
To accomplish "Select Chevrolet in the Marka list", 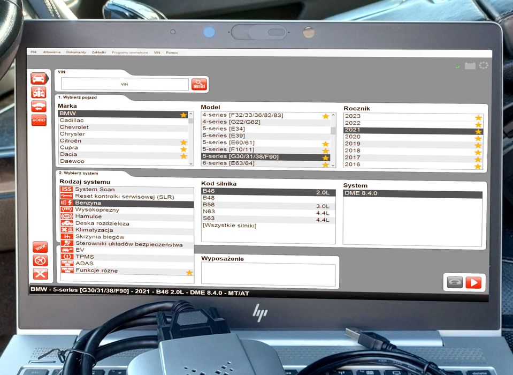I will coord(123,127).
